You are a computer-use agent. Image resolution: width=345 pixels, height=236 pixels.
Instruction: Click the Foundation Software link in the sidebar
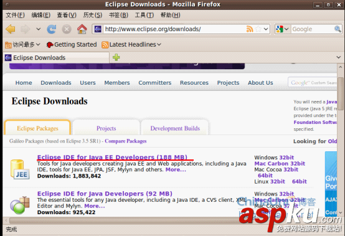coord(315,122)
